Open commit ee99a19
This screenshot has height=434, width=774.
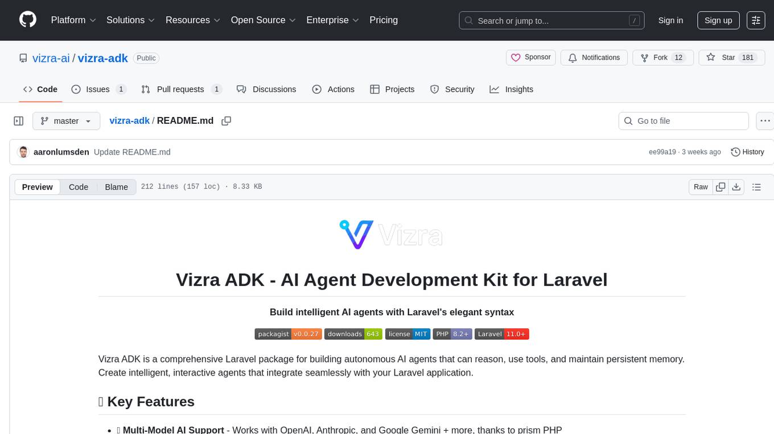[x=662, y=152]
